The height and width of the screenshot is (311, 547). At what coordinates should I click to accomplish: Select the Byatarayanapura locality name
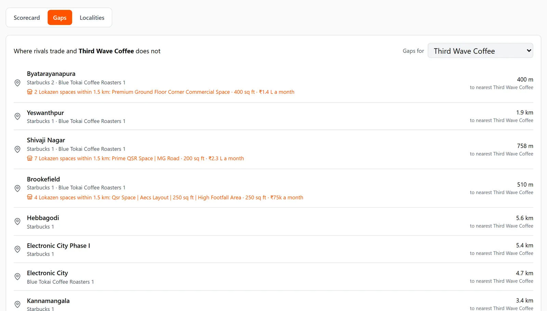point(51,74)
